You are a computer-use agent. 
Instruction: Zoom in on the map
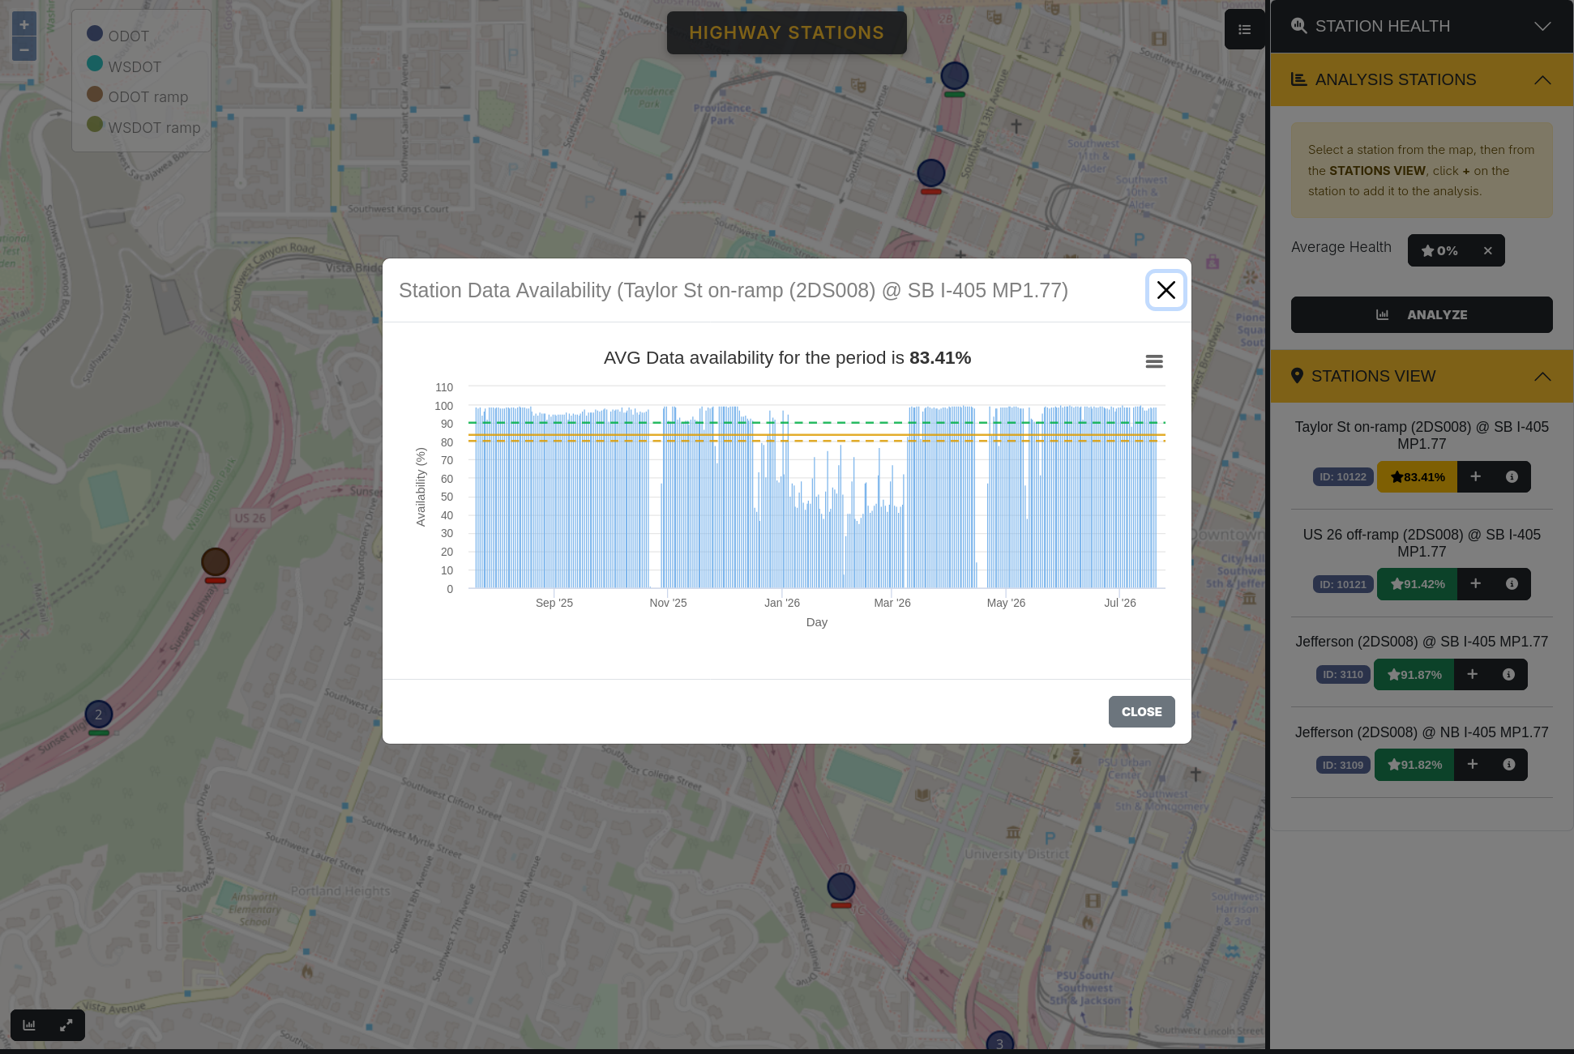click(24, 24)
